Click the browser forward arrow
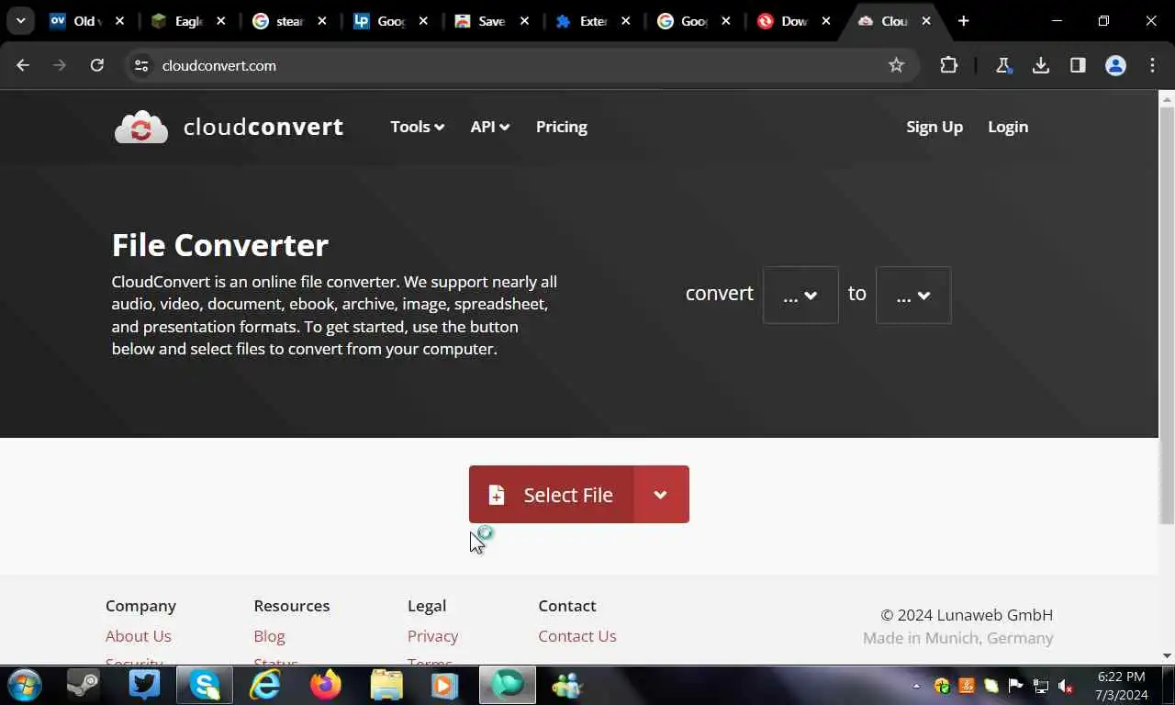Screen dimensions: 1175x705 coord(60,65)
